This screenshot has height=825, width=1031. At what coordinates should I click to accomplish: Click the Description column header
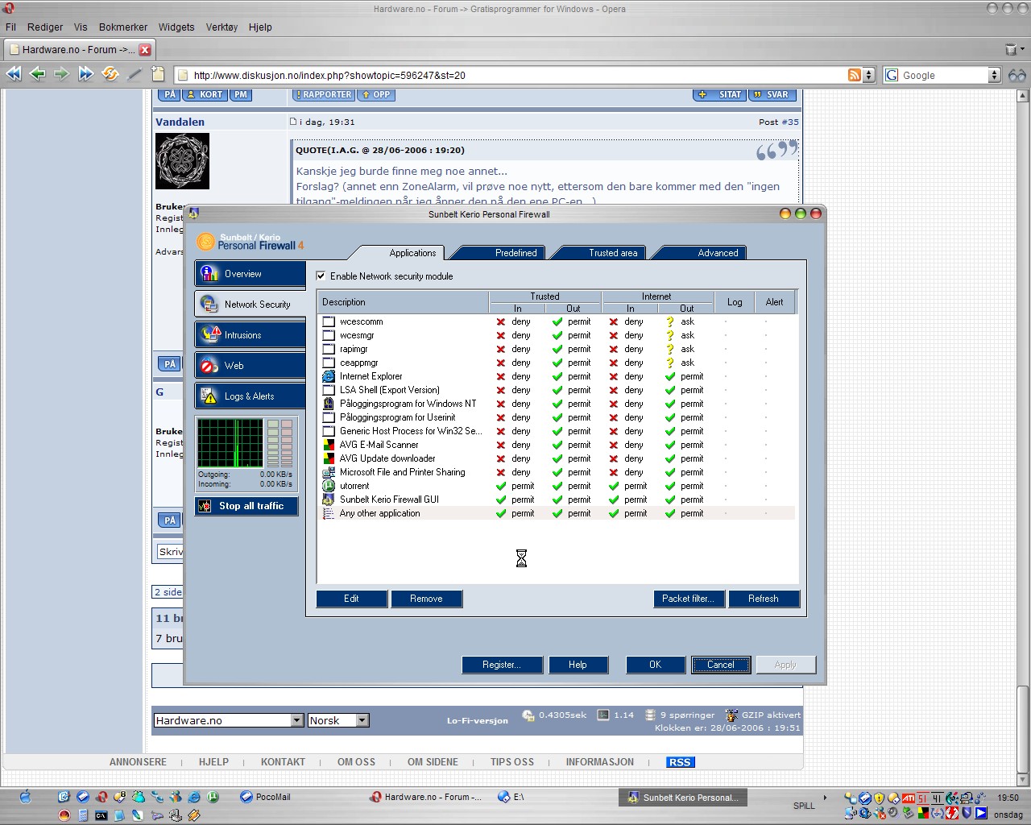[x=403, y=302]
